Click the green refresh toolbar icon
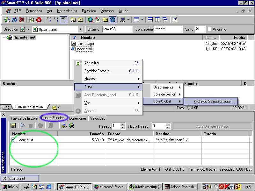The width and height of the screenshot is (255, 191). pos(32,20)
